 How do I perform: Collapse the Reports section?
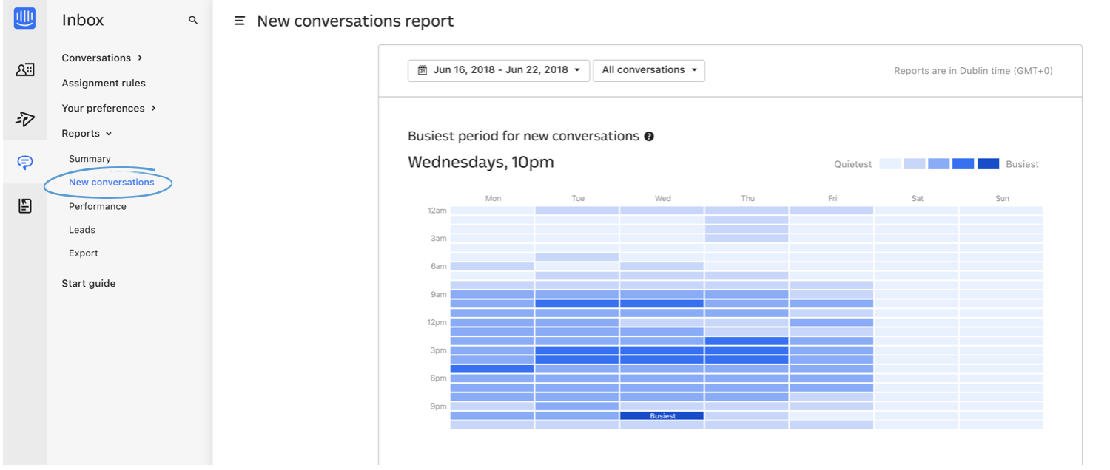click(x=87, y=134)
